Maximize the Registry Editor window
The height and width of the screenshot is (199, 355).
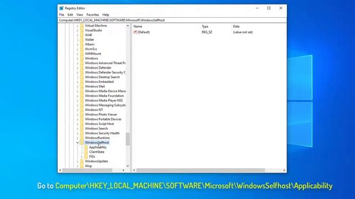[x=268, y=8]
